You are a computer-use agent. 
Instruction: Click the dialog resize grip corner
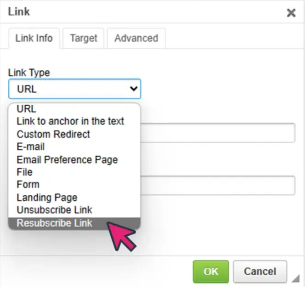[x=296, y=278]
